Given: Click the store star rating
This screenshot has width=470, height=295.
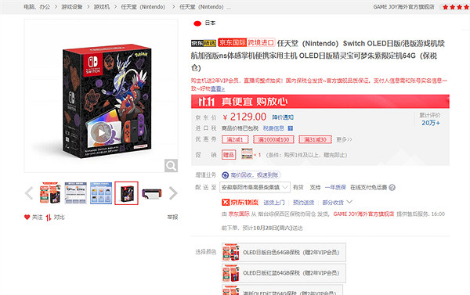Looking at the screenshot, I should click(456, 7).
